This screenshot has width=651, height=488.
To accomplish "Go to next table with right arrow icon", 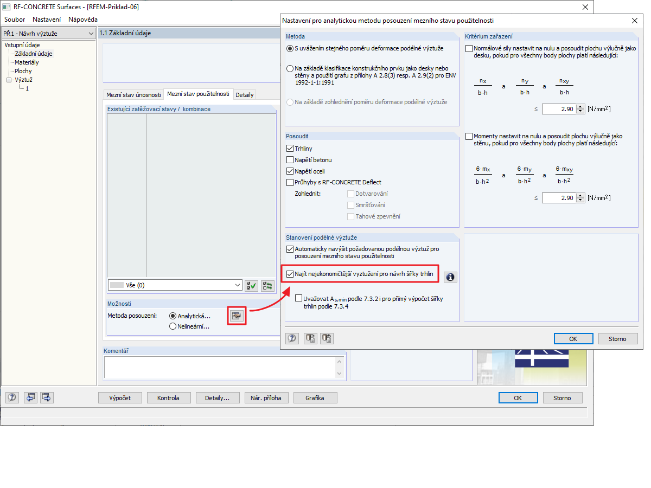I will click(47, 397).
